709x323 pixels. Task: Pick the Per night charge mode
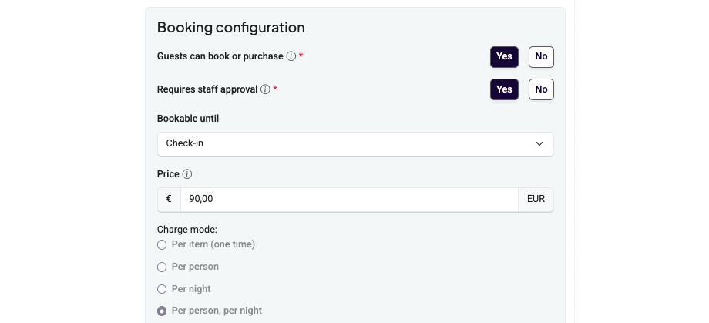pyautogui.click(x=162, y=289)
